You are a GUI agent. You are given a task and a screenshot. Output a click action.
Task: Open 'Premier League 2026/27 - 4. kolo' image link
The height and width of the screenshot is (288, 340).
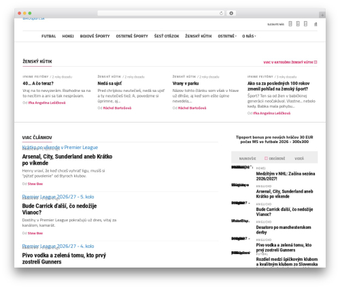58,246
